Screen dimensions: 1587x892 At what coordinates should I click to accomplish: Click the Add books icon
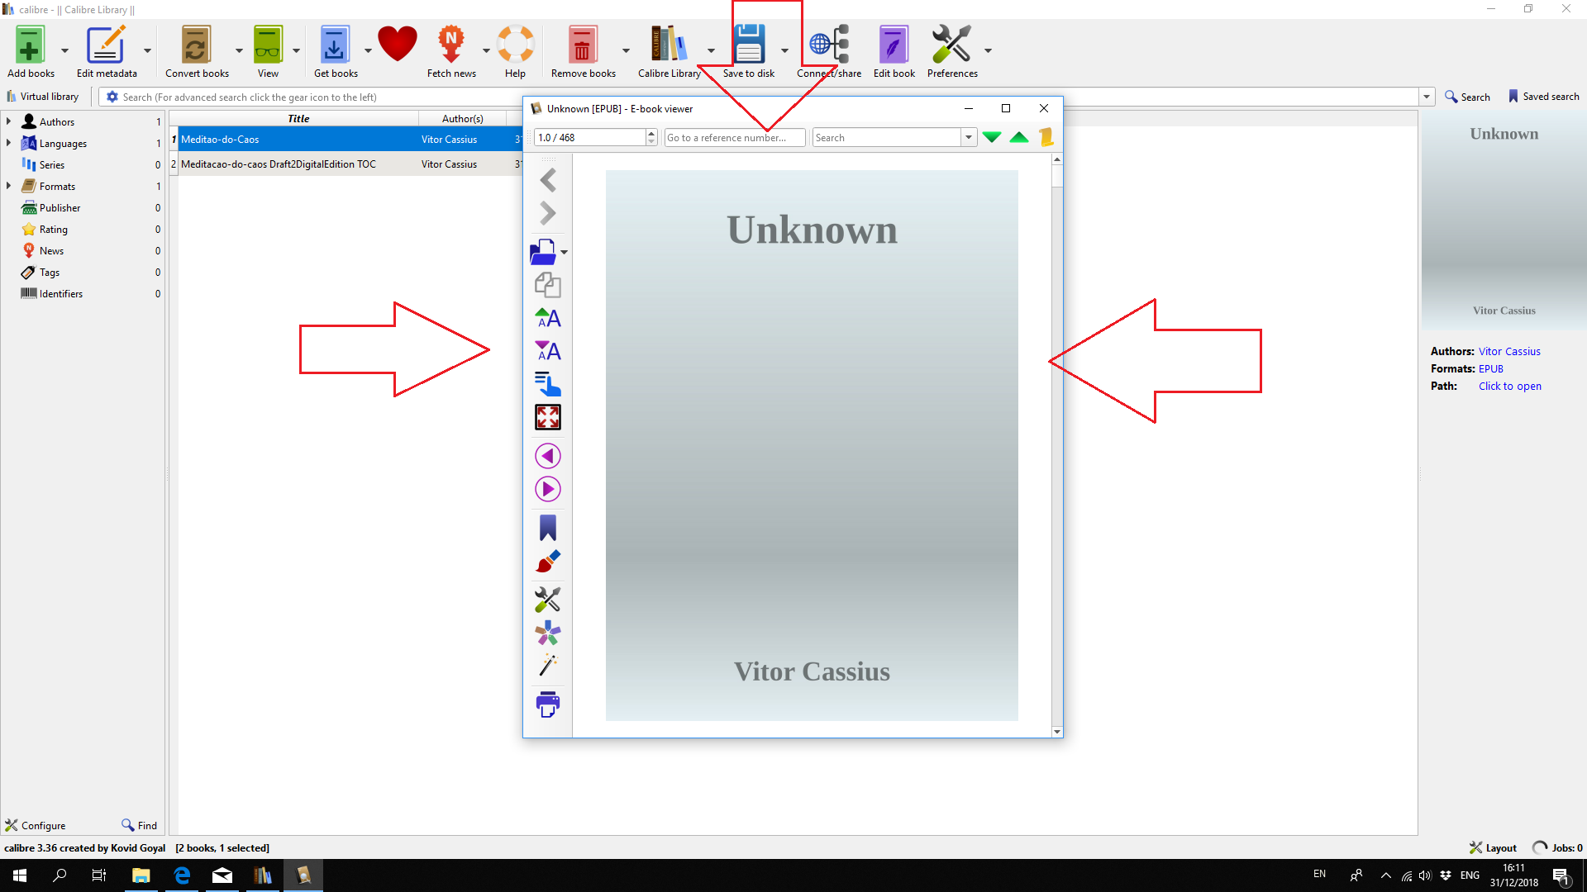tap(30, 45)
